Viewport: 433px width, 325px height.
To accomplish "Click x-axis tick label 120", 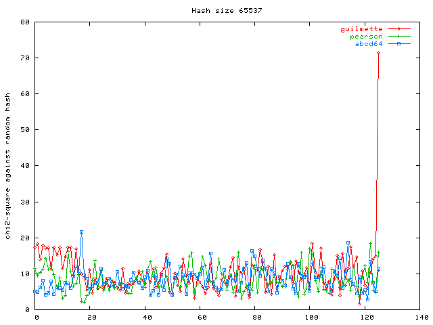I will tap(365, 317).
